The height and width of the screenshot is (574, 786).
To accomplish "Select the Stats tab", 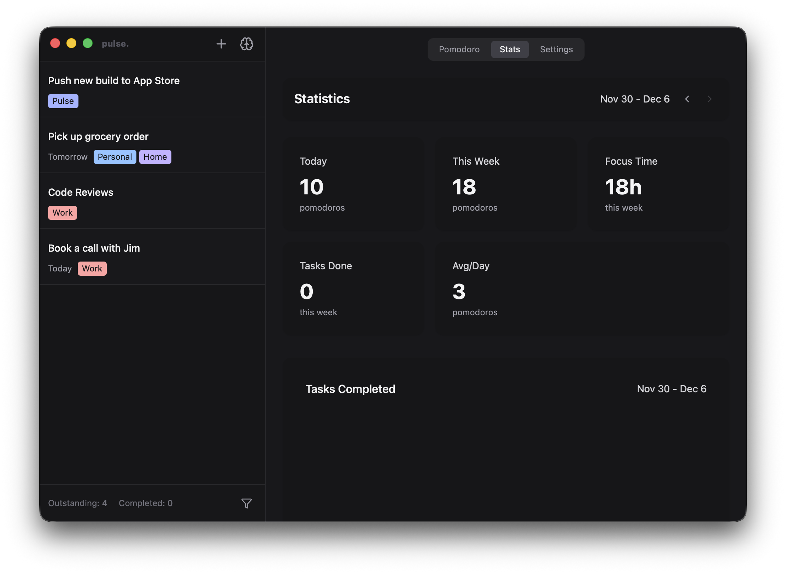I will [x=510, y=49].
